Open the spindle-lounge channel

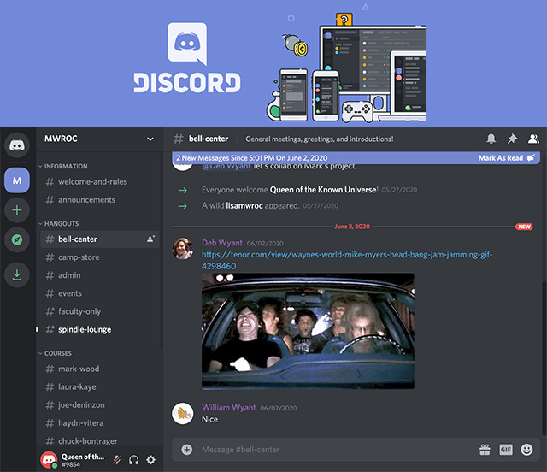point(100,329)
